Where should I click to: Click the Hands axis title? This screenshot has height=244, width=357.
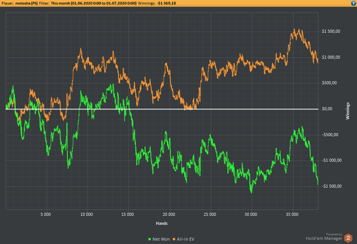[x=162, y=223]
